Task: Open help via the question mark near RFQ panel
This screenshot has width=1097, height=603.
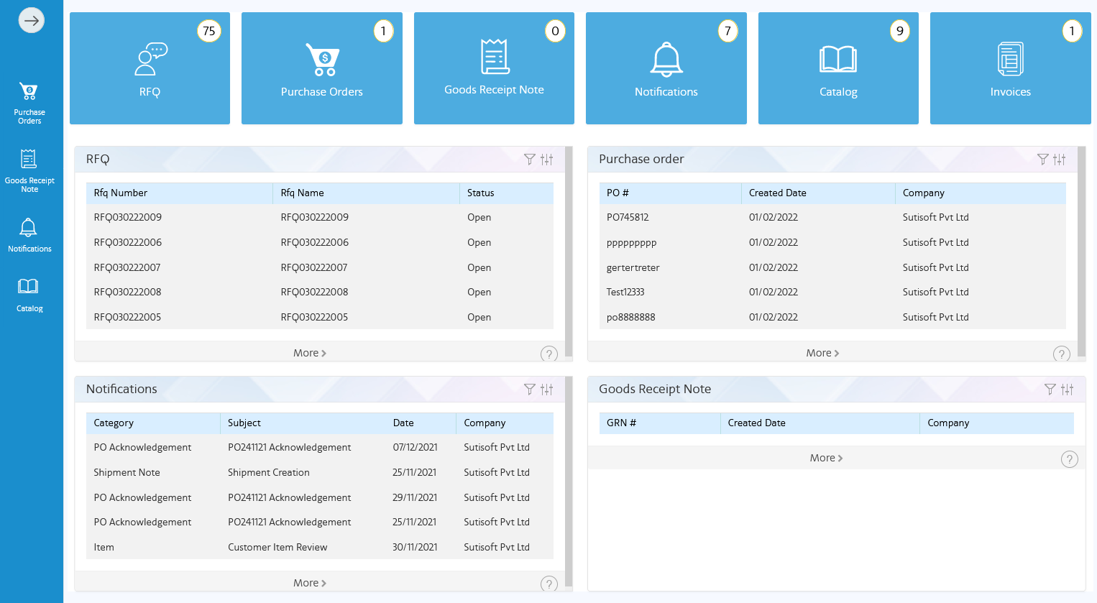Action: point(548,354)
